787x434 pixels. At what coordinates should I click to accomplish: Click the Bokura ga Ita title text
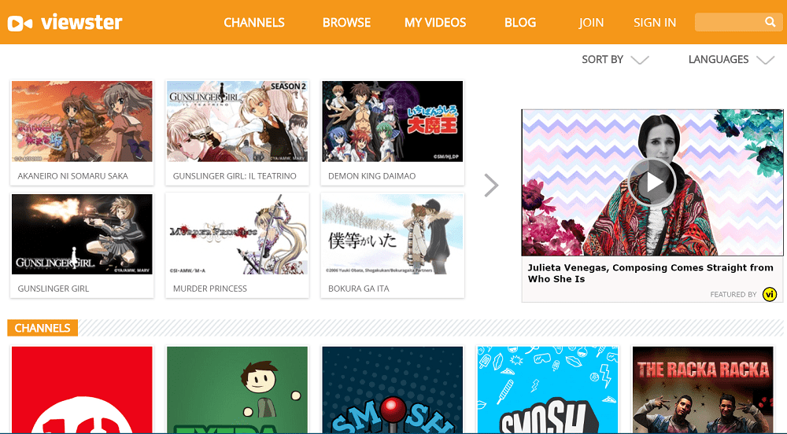point(358,289)
